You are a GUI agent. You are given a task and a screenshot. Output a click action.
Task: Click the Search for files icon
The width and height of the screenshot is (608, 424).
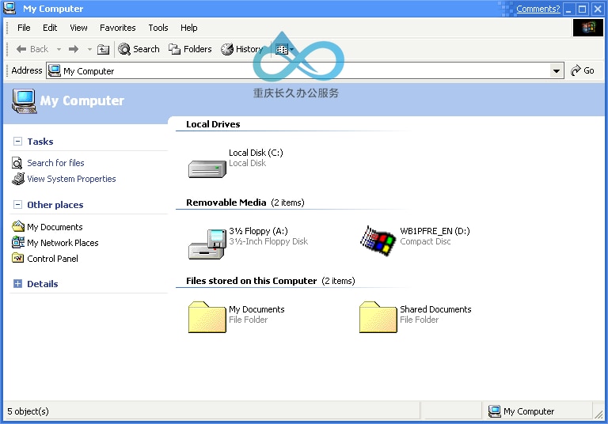pyautogui.click(x=17, y=163)
